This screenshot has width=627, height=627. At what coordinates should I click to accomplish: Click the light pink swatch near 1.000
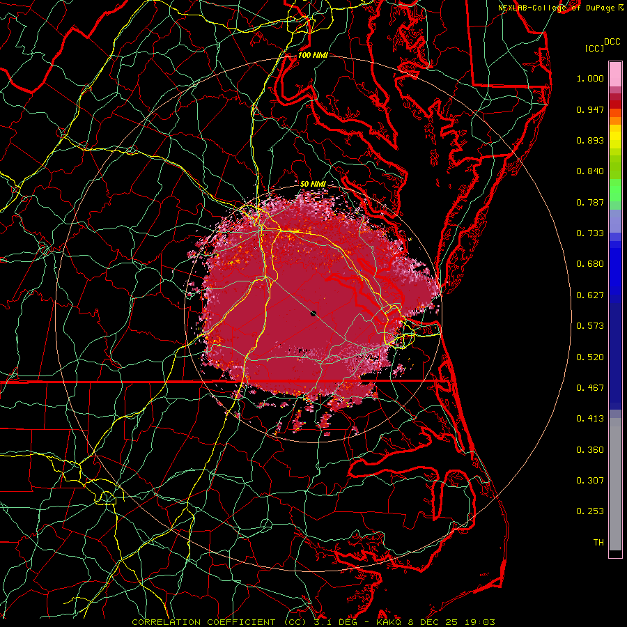615,75
